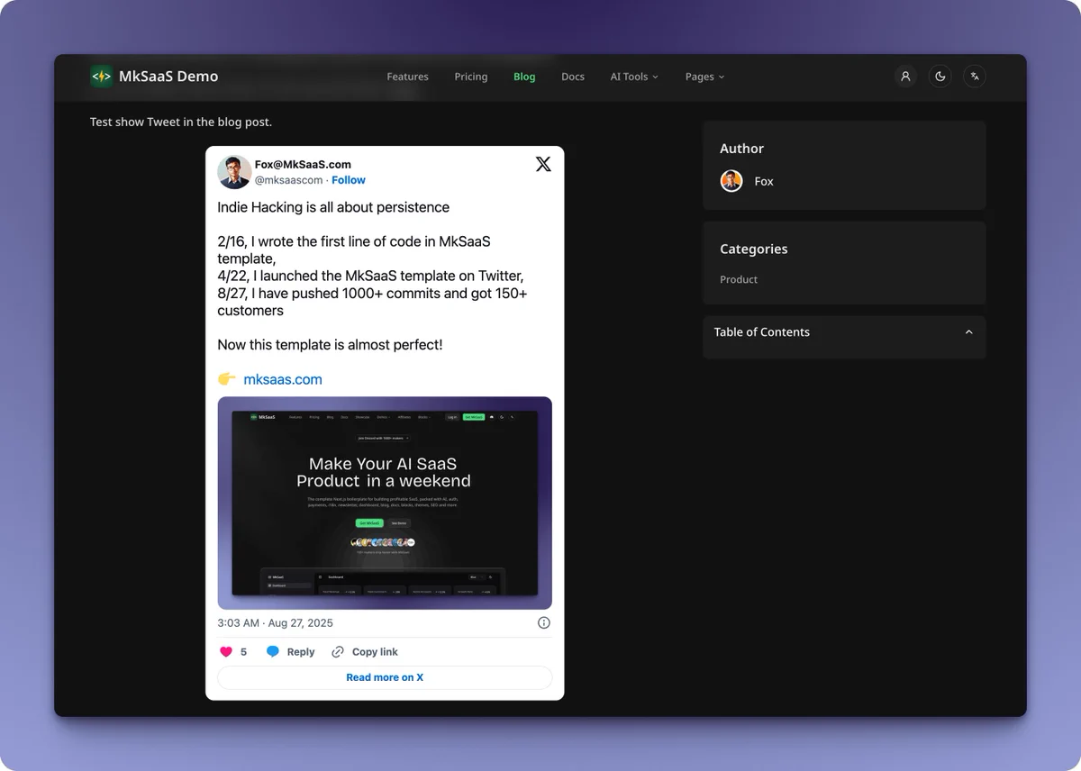Select the Blog nav item

click(x=524, y=77)
